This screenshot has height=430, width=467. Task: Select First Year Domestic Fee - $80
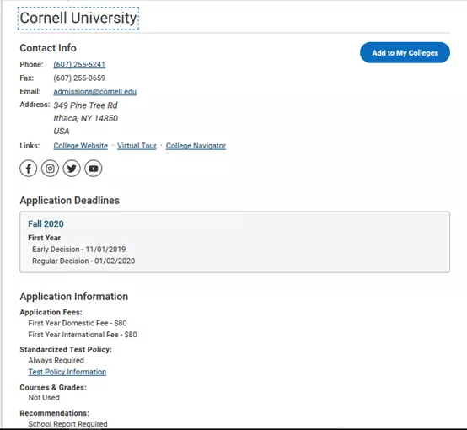pyautogui.click(x=78, y=323)
